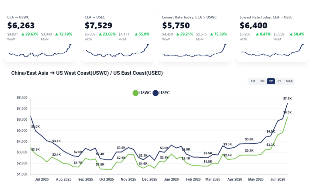The width and height of the screenshot is (311, 191).
Task: Click the $7.5K data label
Action: pos(287,98)
